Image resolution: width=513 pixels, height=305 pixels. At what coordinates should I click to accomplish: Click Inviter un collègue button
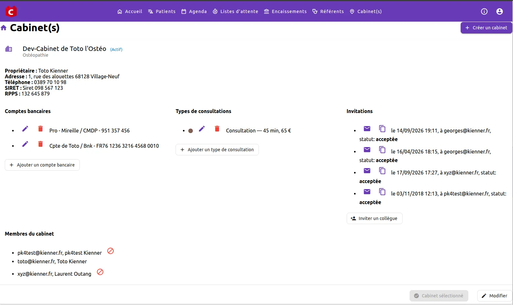[x=374, y=218]
